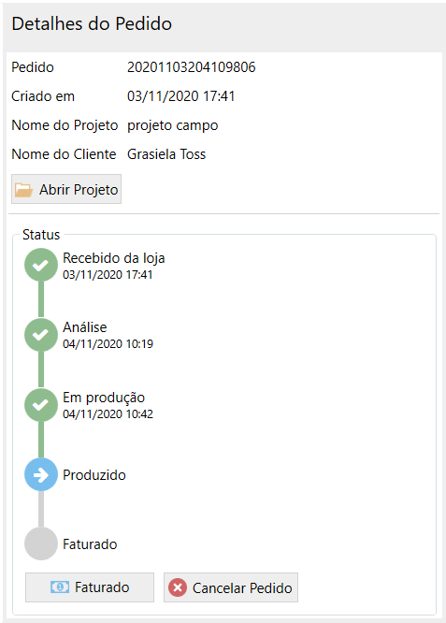Open the project with Abrir Projeto button
The image size is (446, 623).
pyautogui.click(x=66, y=189)
